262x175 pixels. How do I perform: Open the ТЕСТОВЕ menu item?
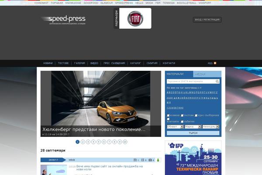pyautogui.click(x=63, y=63)
